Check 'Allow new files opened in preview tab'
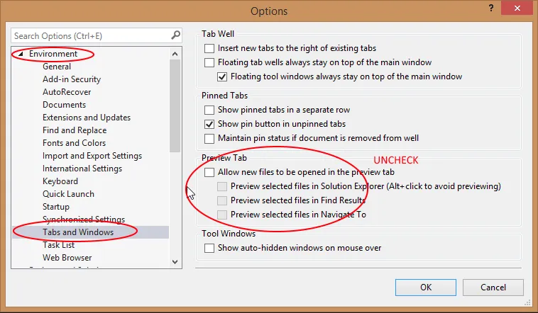The image size is (538, 313). tap(209, 172)
